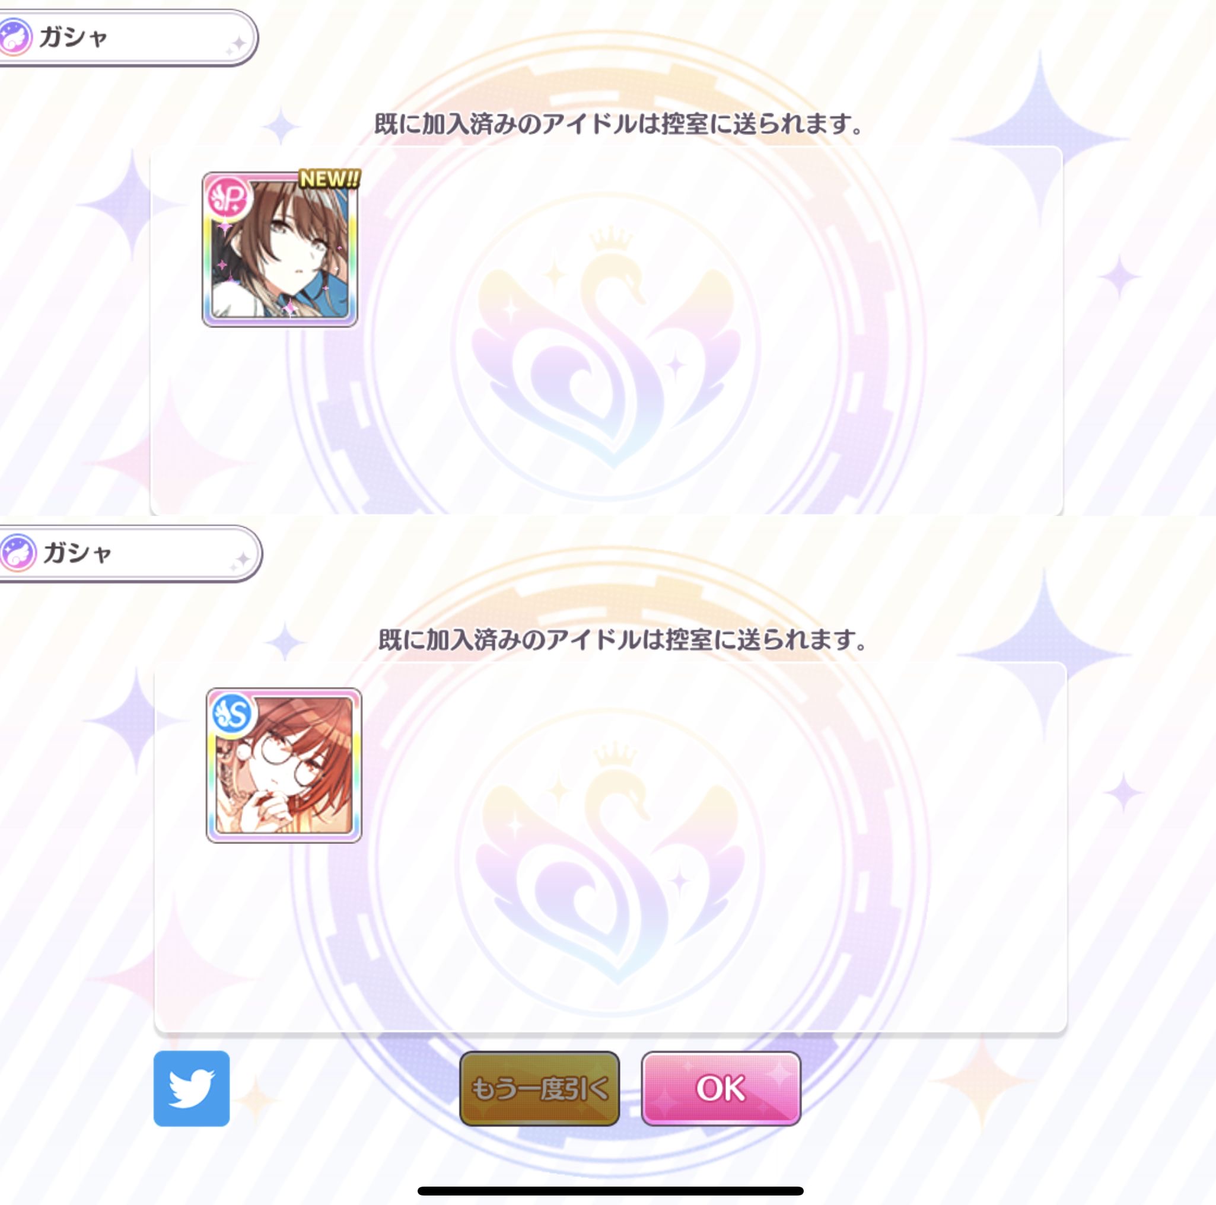Tap the upper 既に加入済みのアイドル notice text
The height and width of the screenshot is (1205, 1216).
point(618,124)
